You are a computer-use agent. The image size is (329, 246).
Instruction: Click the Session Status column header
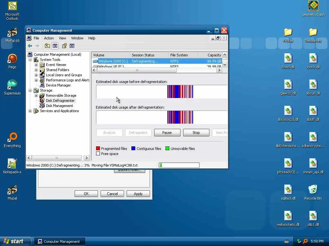point(149,55)
